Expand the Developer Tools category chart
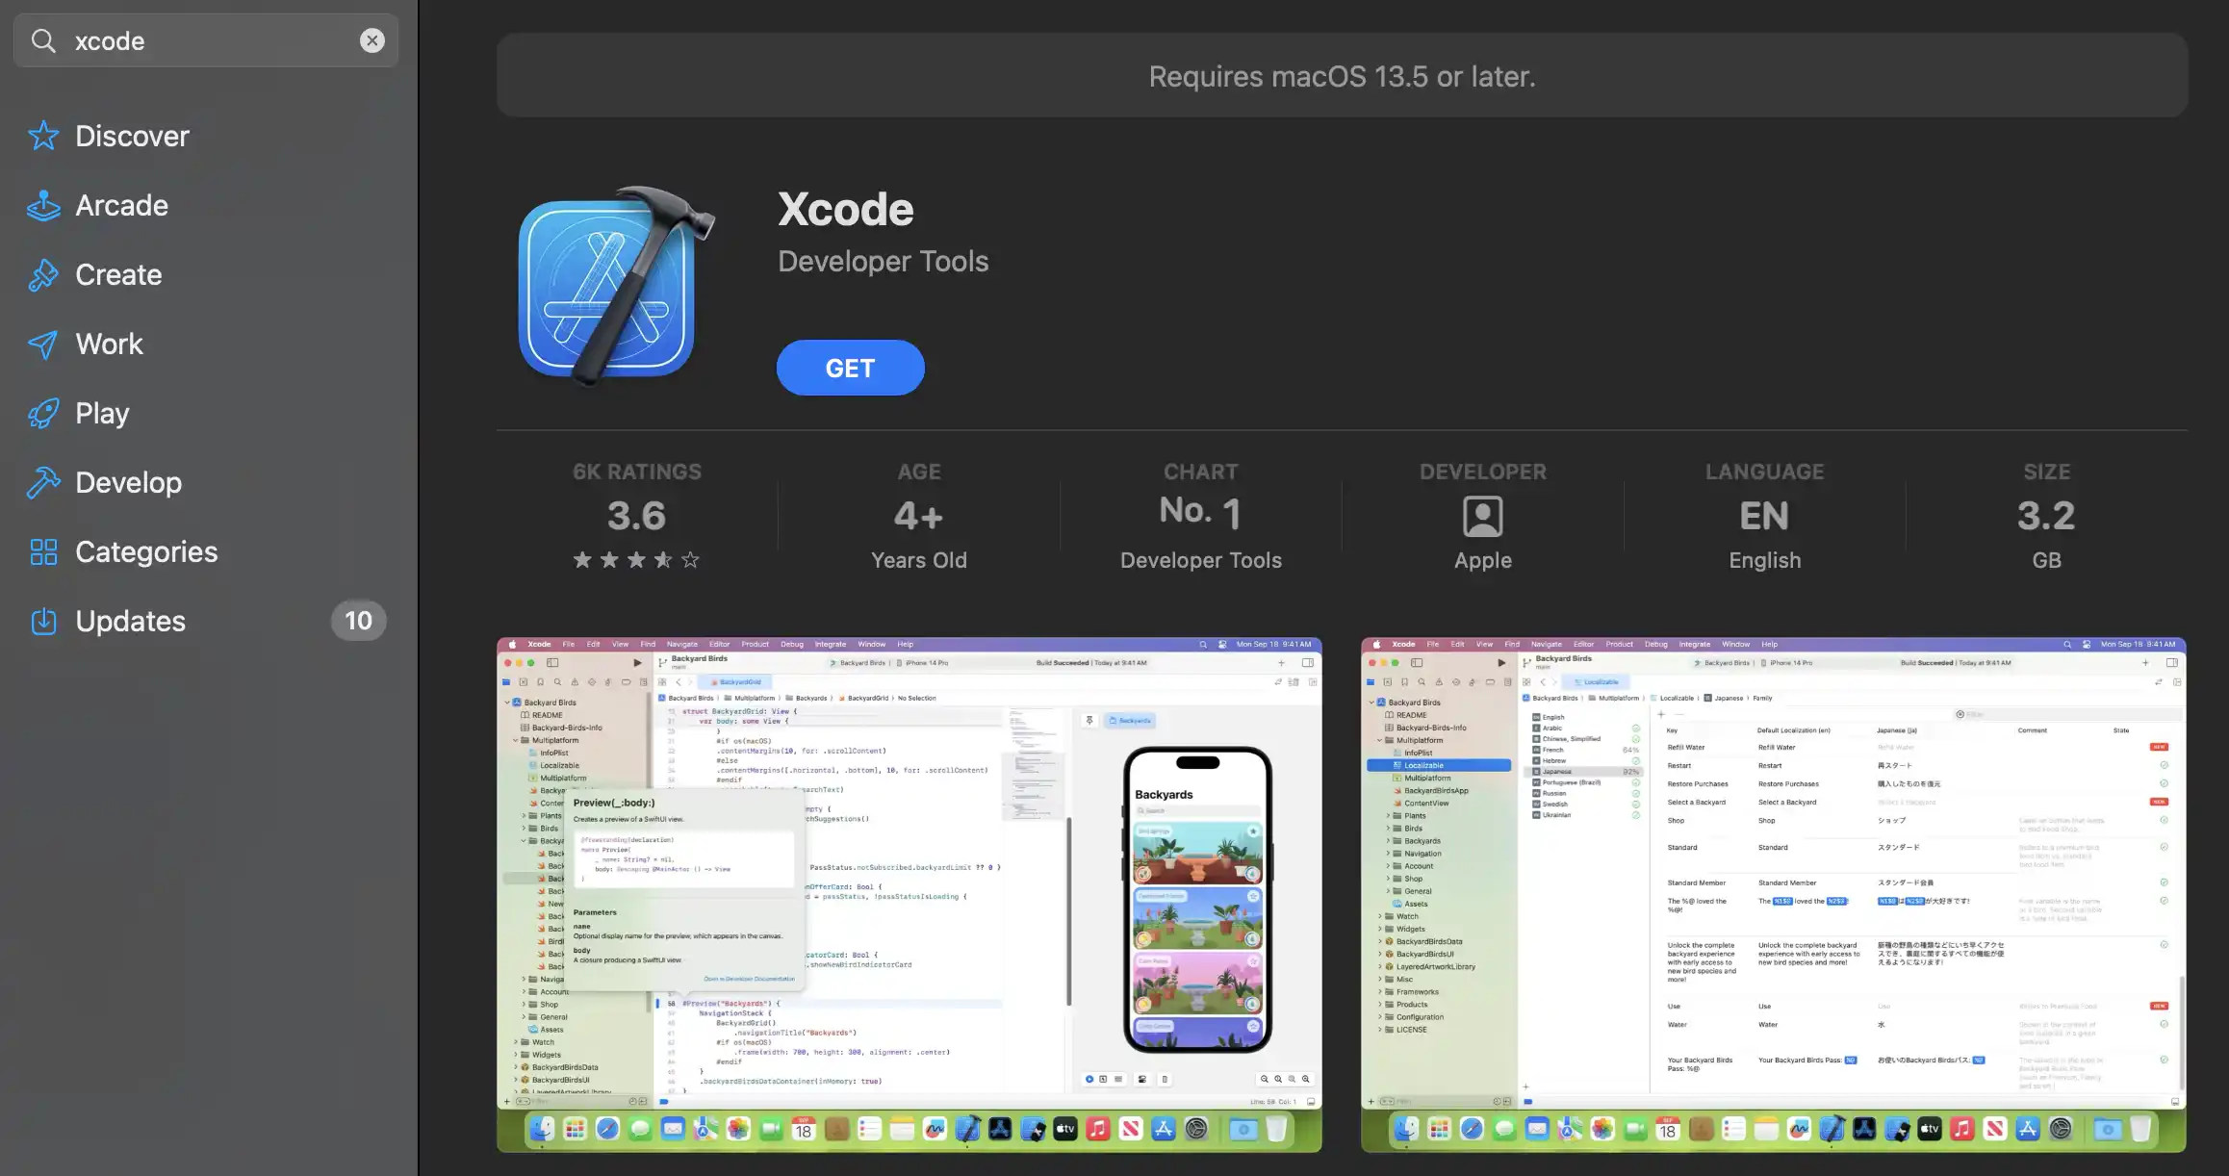 (1200, 516)
